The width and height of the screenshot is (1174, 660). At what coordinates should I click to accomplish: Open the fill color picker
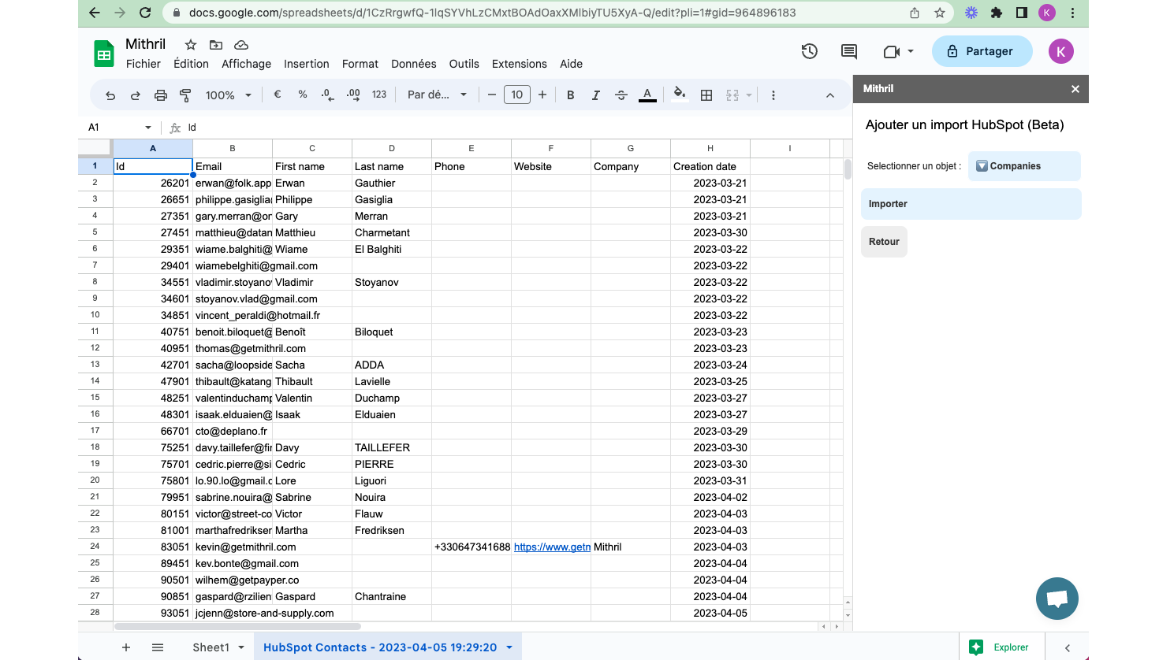click(x=679, y=95)
